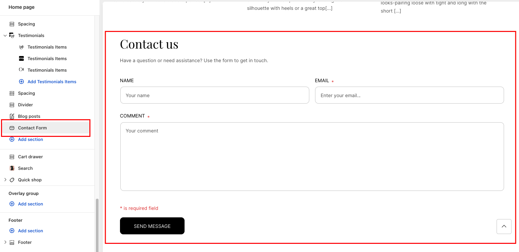Screen dimensions: 519x252
Task: Expand the Quick shop section
Action: [5, 180]
